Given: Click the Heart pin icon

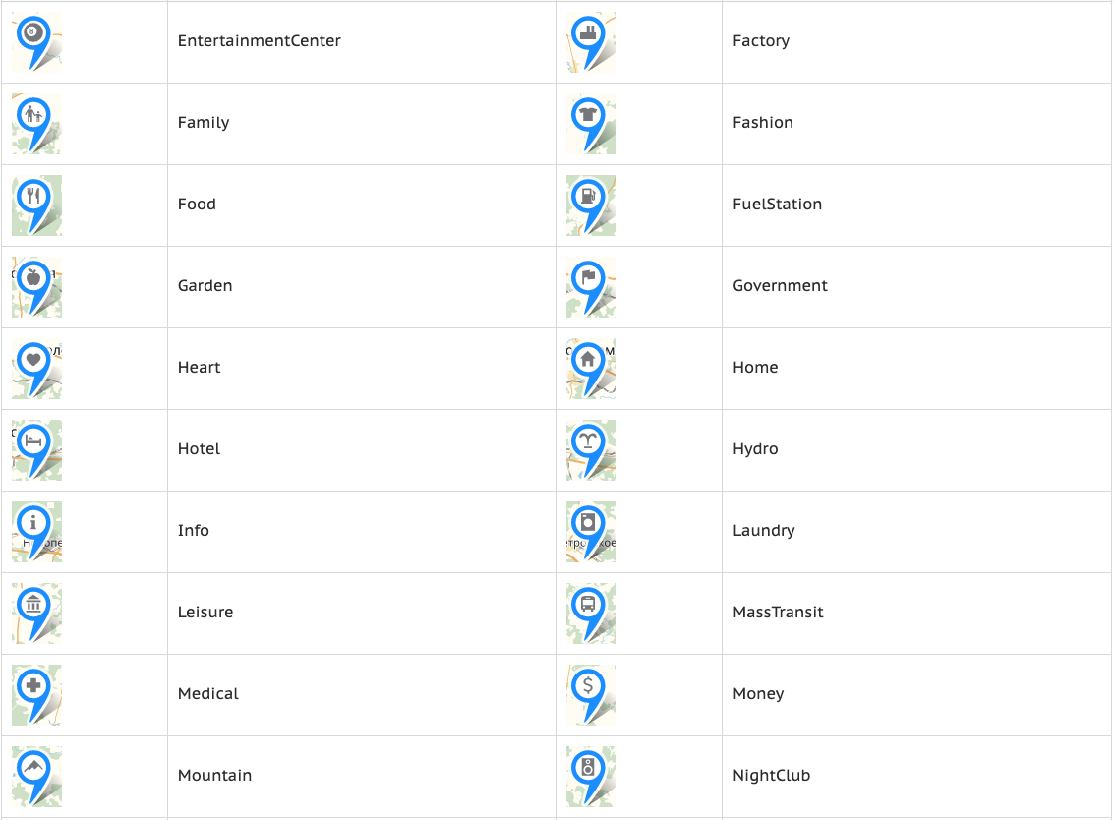Looking at the screenshot, I should pos(36,369).
